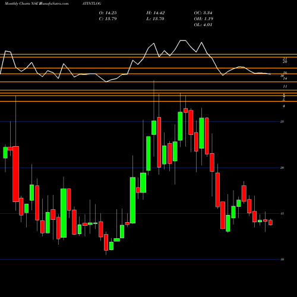Viewport: 297px width, 297px height.
Task: Click the OL: 4.01 value
Action: coord(203,25)
